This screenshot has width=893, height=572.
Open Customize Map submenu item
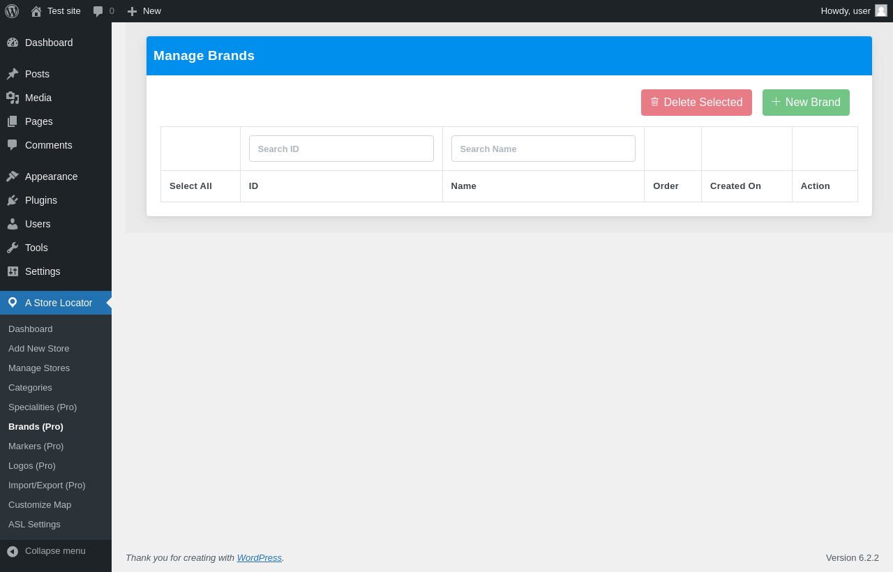click(x=56, y=505)
